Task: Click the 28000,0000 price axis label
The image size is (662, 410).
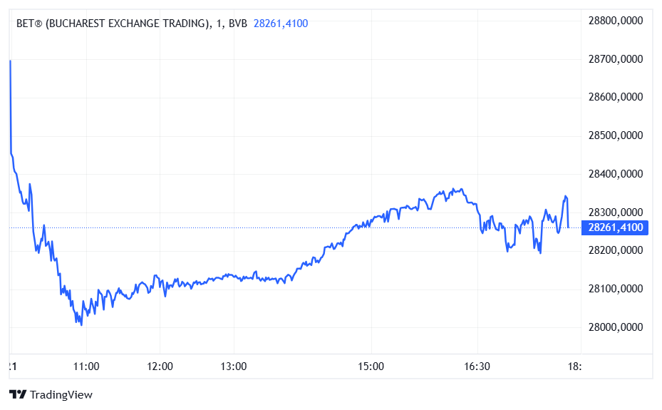Action: [614, 327]
